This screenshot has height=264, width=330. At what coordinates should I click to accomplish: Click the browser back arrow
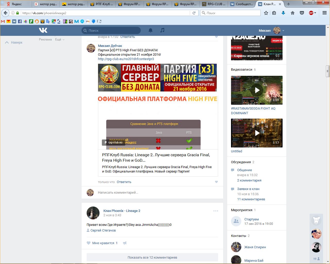point(5,13)
